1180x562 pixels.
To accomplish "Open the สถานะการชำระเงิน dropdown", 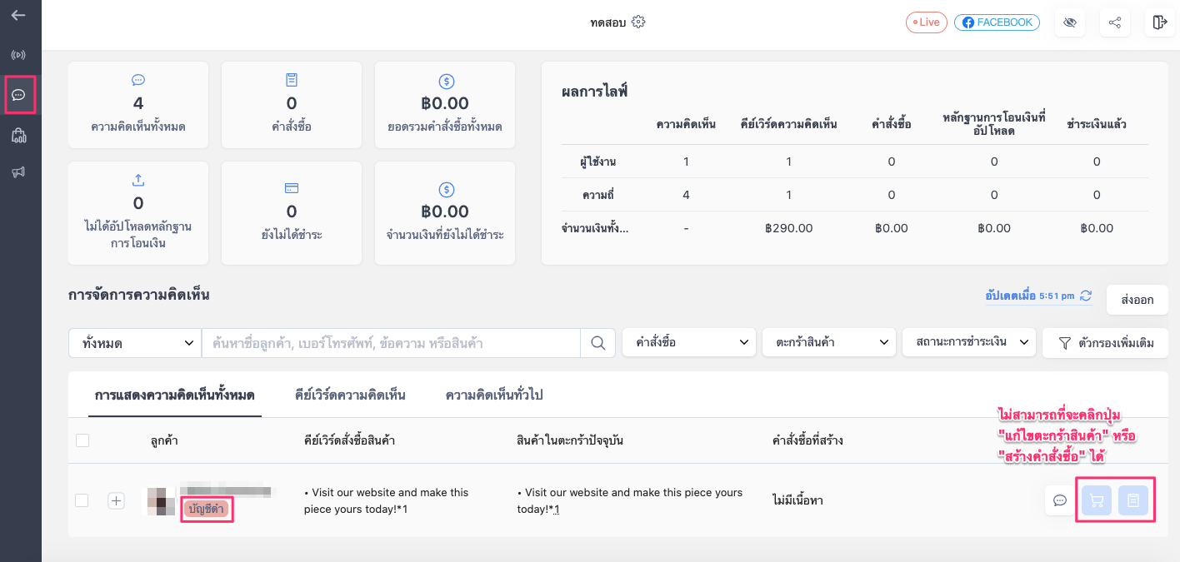I will click(x=969, y=342).
